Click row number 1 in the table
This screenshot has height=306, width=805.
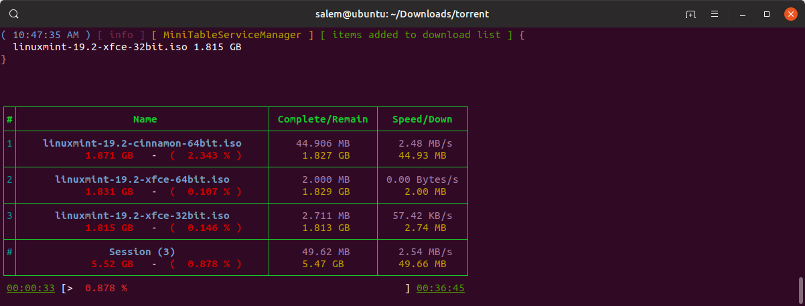9,143
